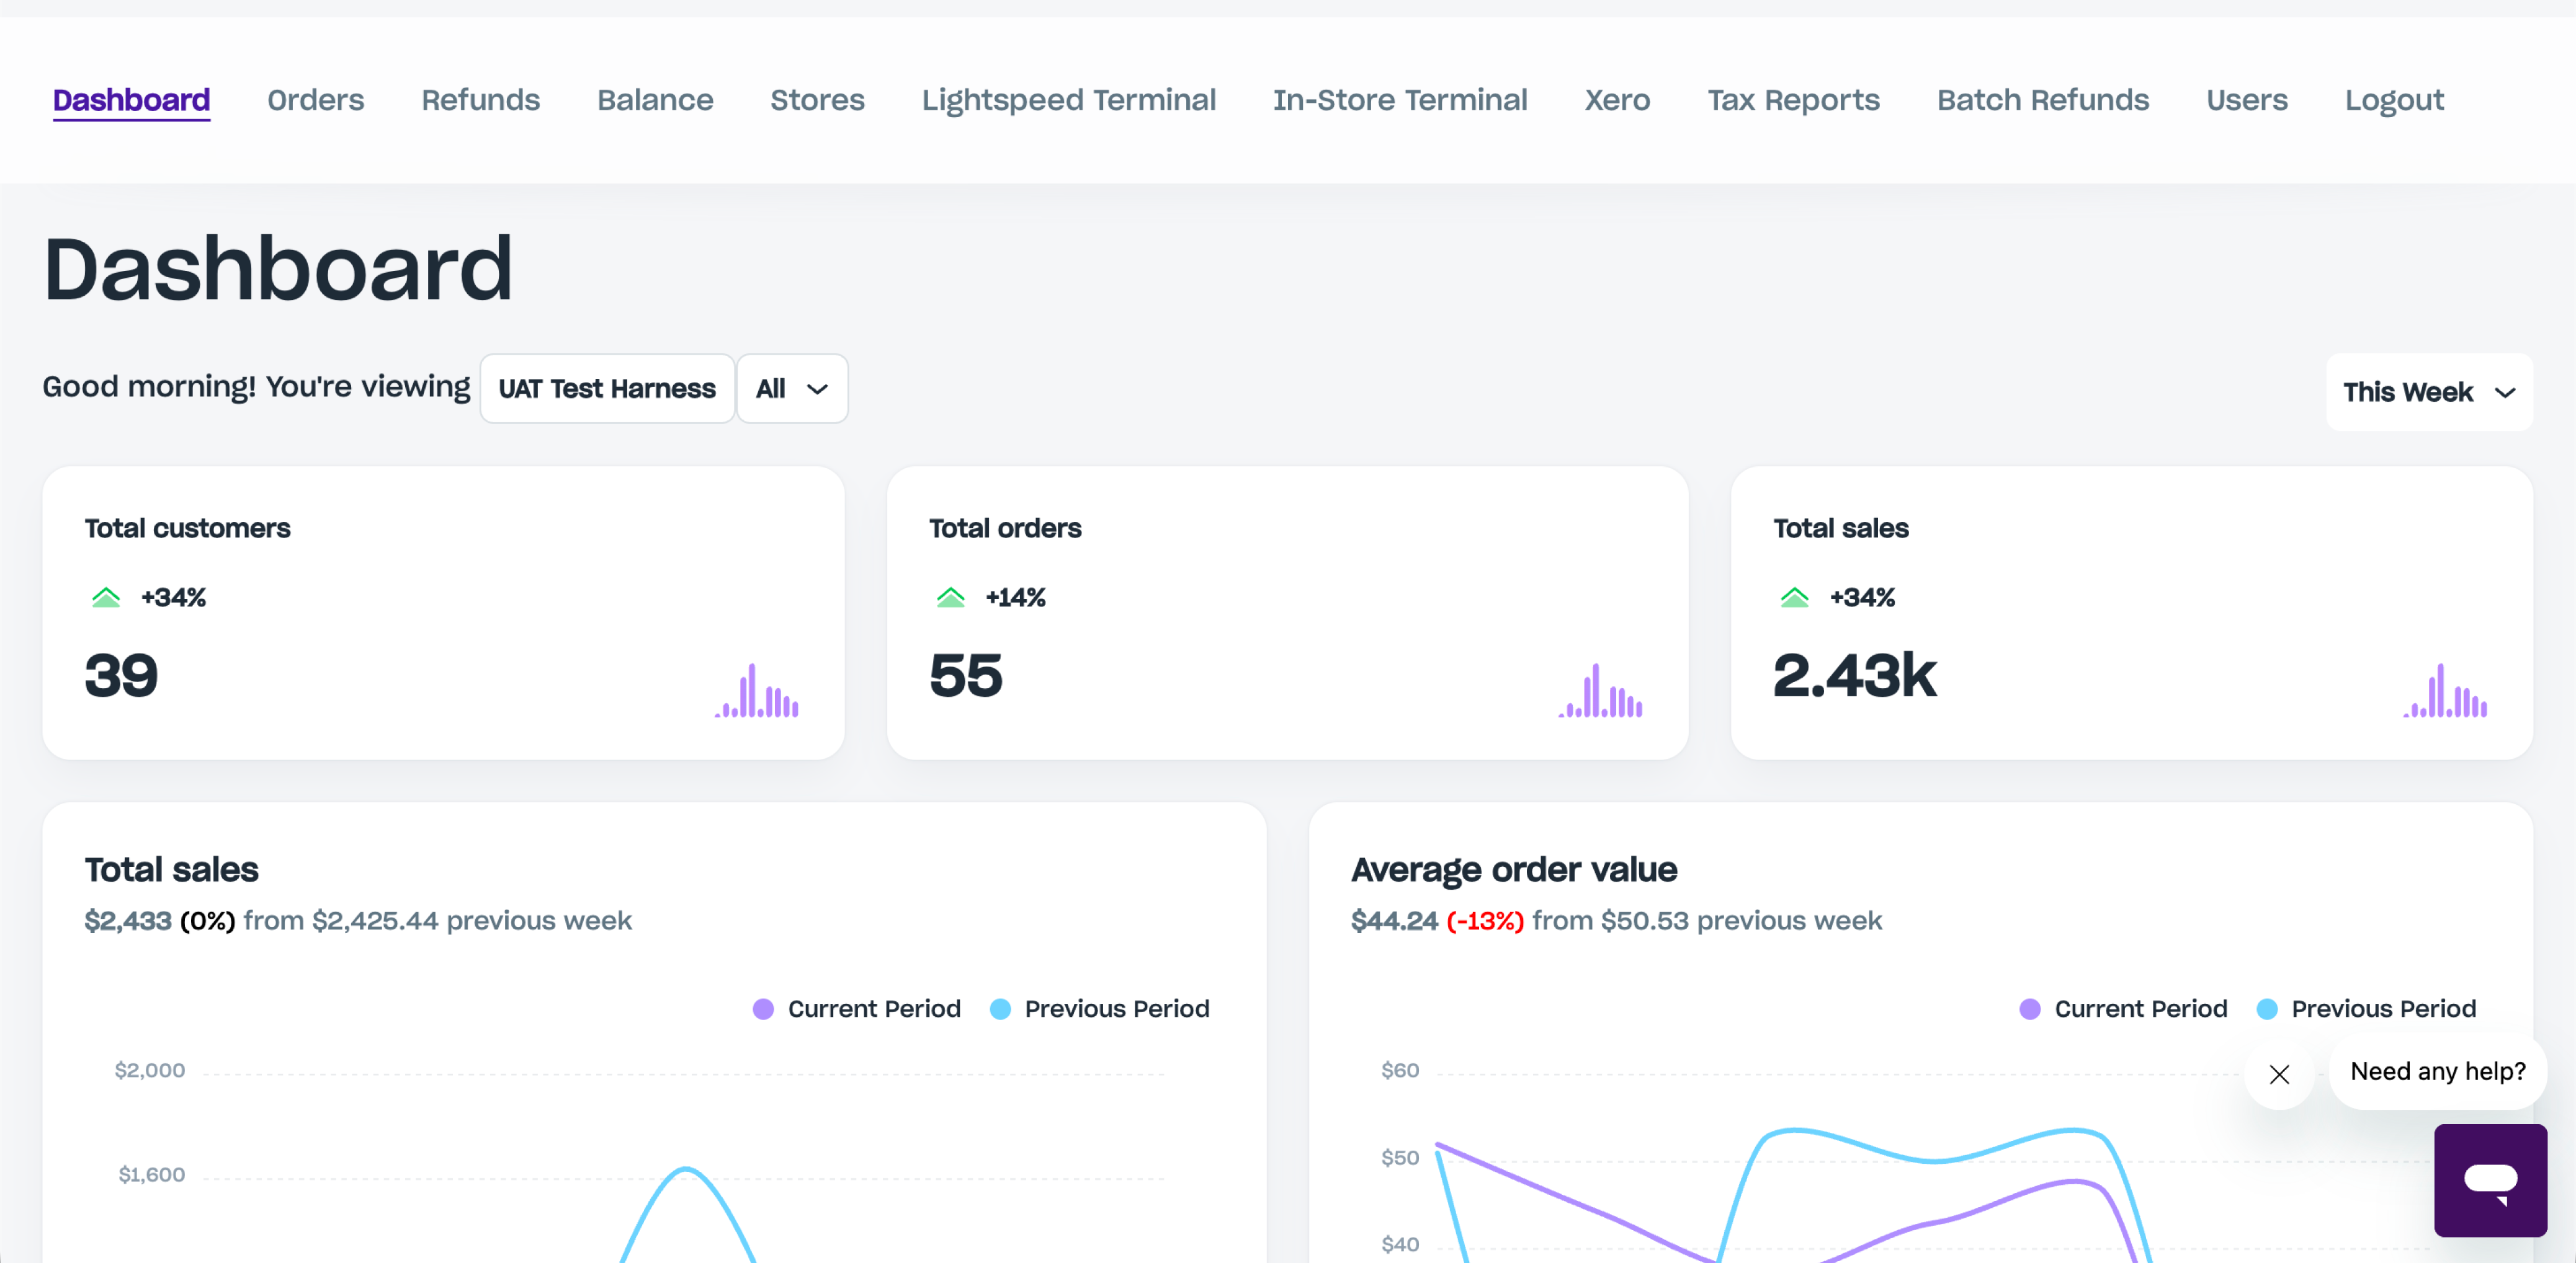The image size is (2576, 1263).
Task: Open the All stores filter dropdown
Action: coord(791,389)
